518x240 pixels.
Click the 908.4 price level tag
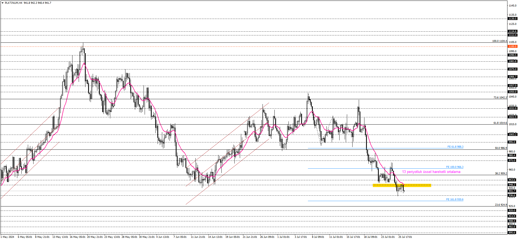[x=512, y=221]
